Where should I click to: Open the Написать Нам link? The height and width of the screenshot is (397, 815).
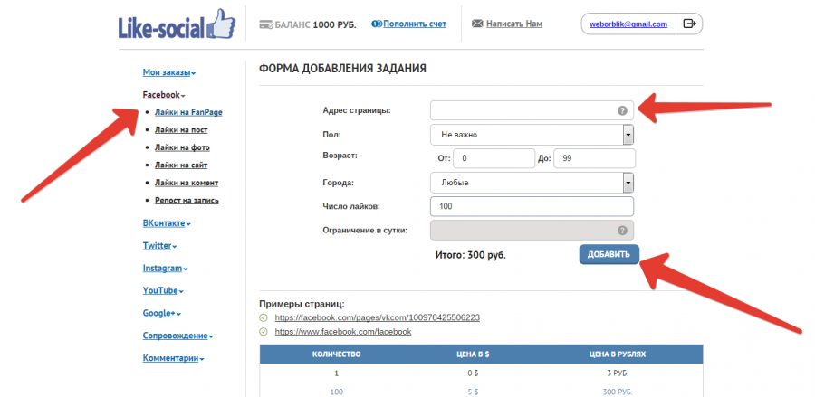coord(514,24)
